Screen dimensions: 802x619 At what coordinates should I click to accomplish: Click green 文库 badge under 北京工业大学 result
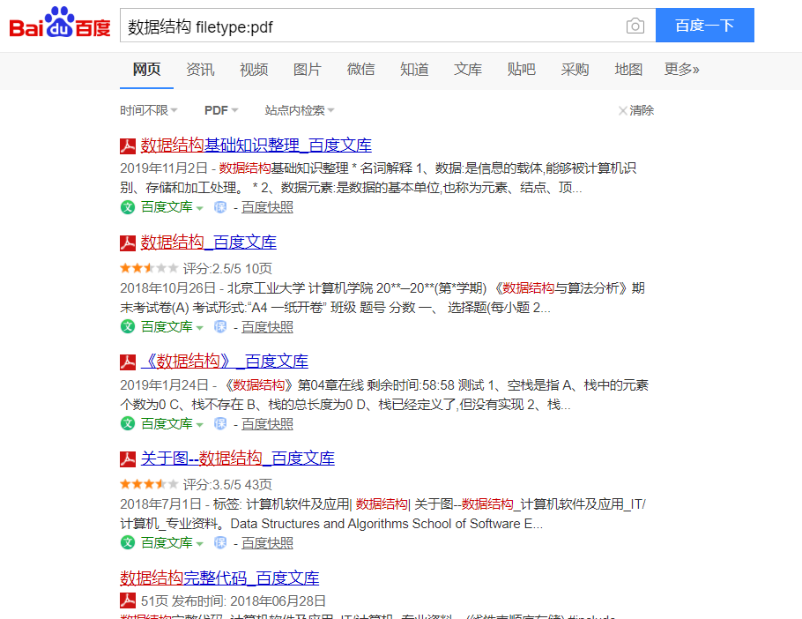[x=128, y=326]
